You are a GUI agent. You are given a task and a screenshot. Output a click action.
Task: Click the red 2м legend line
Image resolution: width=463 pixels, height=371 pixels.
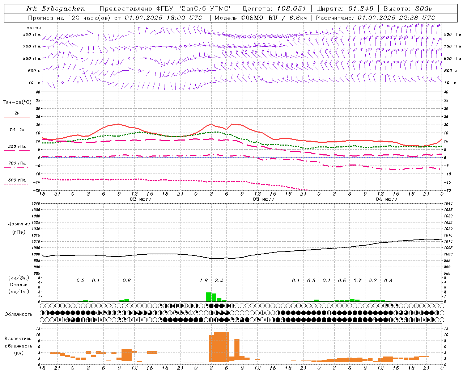click(17, 117)
